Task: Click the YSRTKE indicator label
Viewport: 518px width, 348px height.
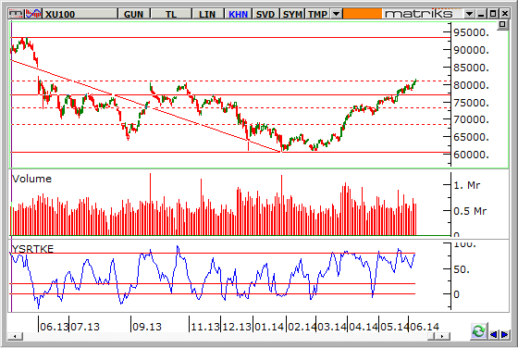Action: click(32, 249)
